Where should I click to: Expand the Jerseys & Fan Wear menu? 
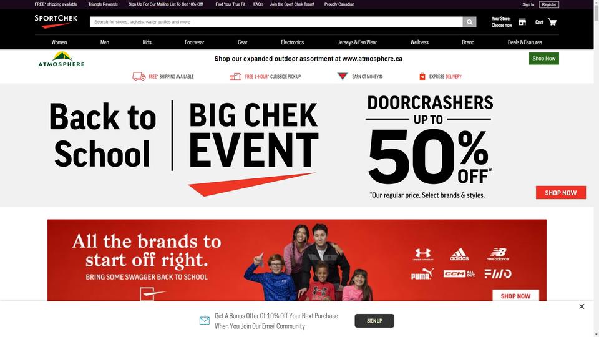pyautogui.click(x=357, y=42)
